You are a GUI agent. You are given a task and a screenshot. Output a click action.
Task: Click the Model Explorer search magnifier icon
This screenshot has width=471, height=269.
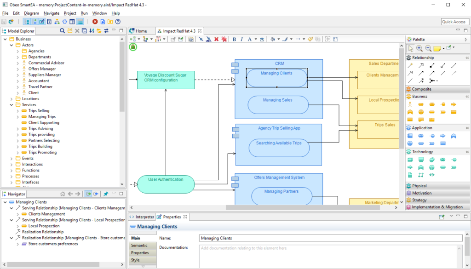(x=63, y=31)
